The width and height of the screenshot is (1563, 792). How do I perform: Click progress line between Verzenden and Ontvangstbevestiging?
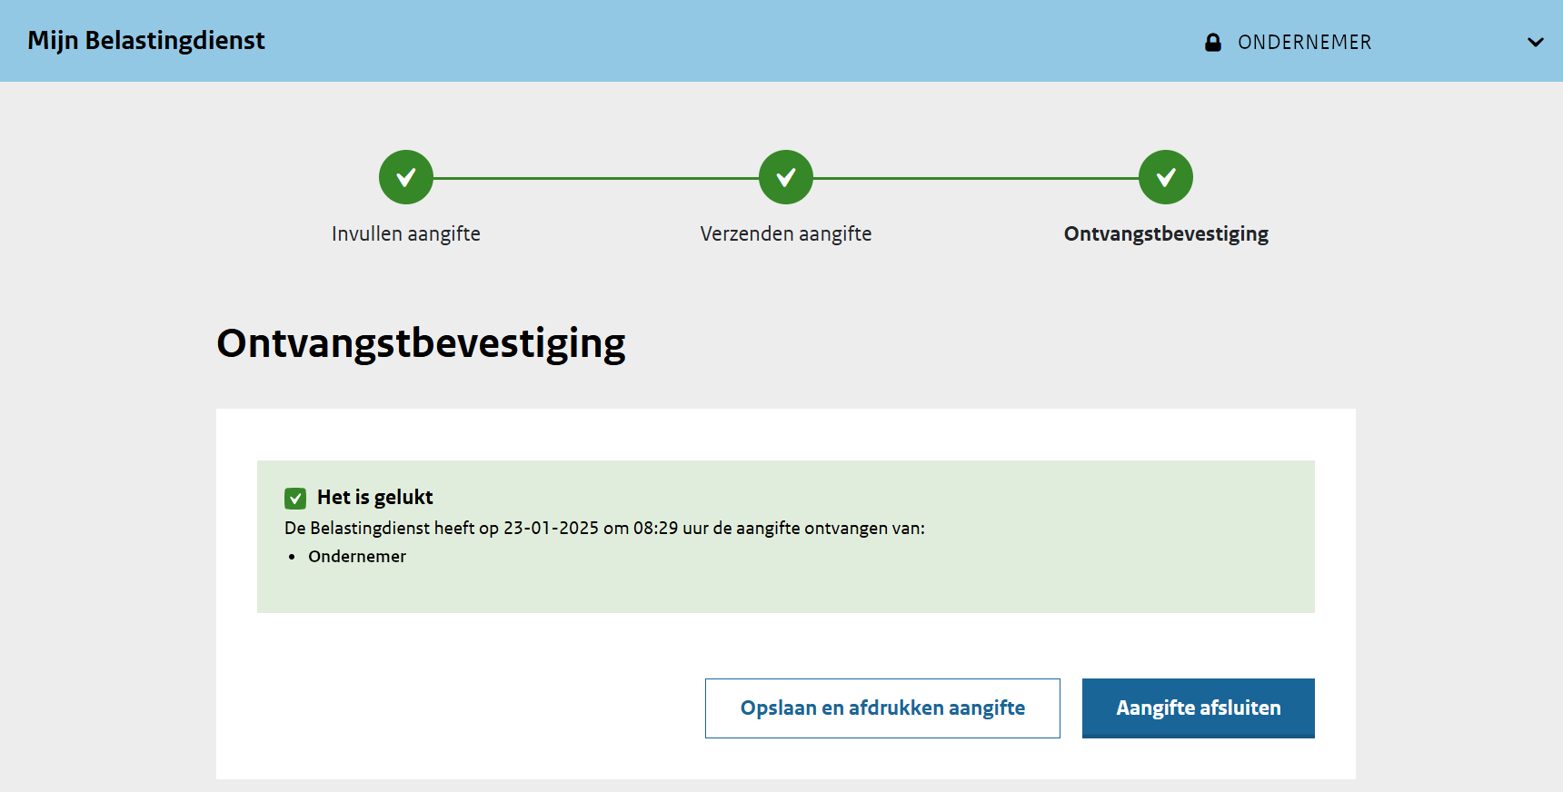pos(975,178)
